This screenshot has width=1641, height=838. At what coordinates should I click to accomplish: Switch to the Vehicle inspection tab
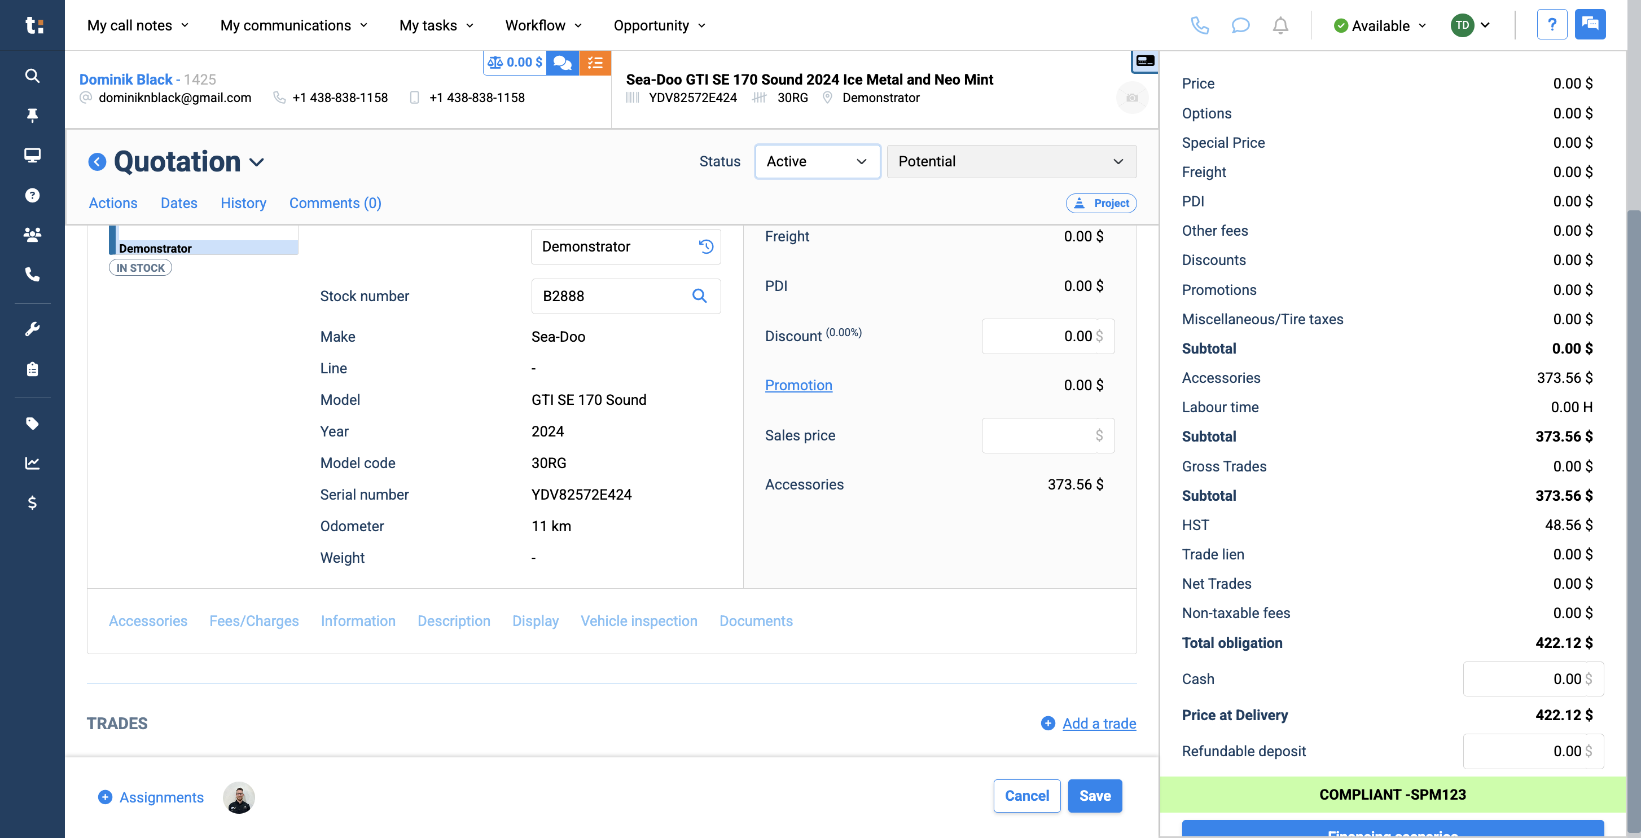pyautogui.click(x=639, y=621)
